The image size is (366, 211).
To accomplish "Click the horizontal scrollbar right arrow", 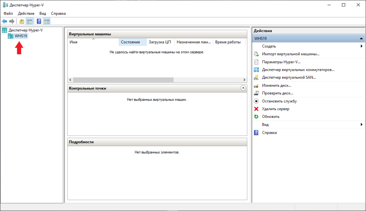I will [x=244, y=80].
